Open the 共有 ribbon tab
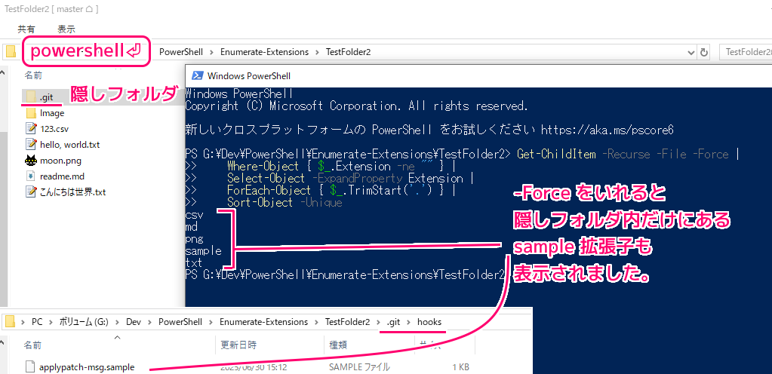The height and width of the screenshot is (374, 772). click(26, 29)
